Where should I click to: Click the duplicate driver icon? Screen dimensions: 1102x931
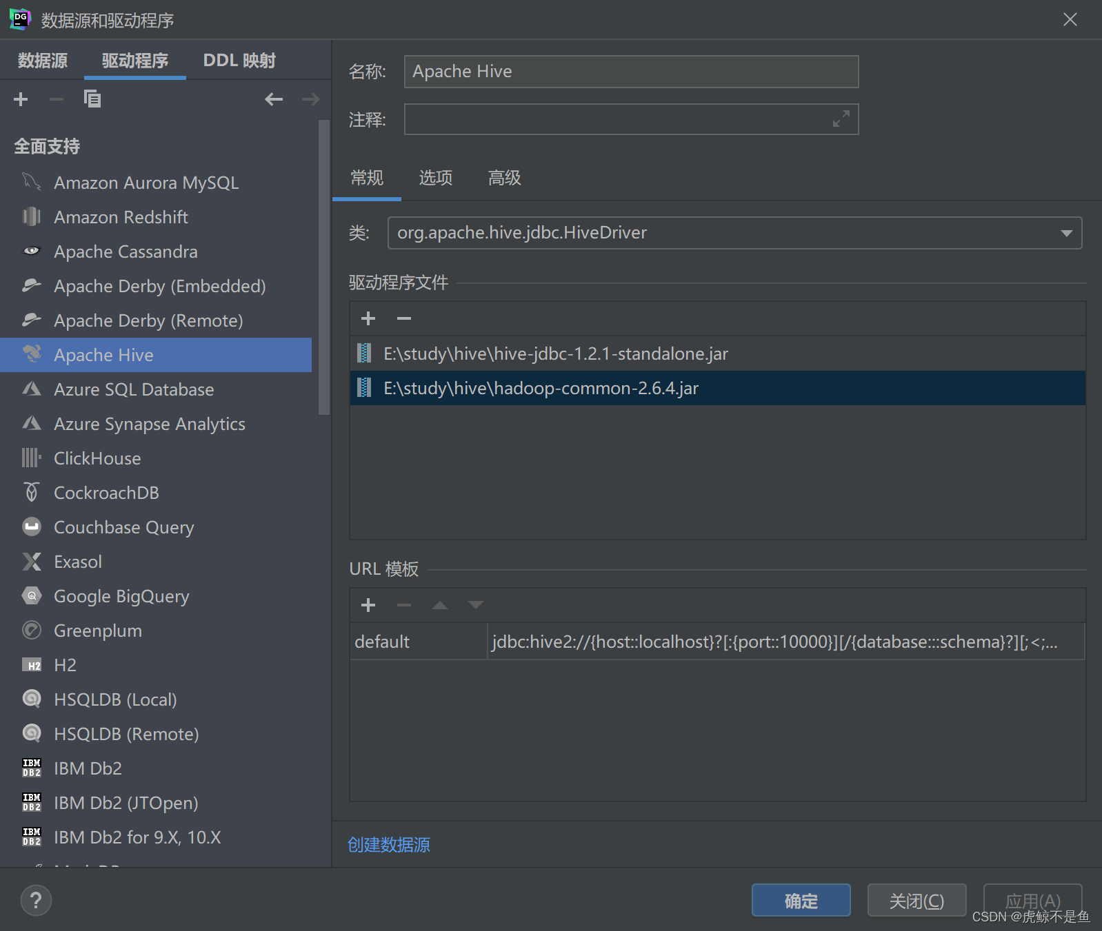coord(92,99)
